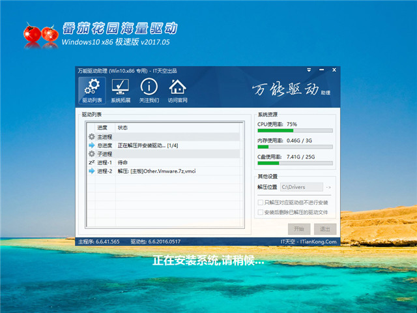Click the 退出 button
Image resolution: width=417 pixels, height=313 pixels.
(325, 229)
